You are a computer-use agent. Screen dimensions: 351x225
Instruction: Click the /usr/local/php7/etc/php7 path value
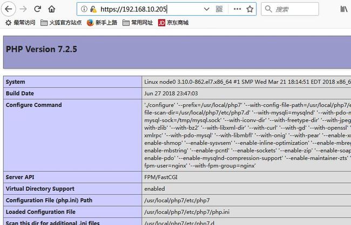177,200
